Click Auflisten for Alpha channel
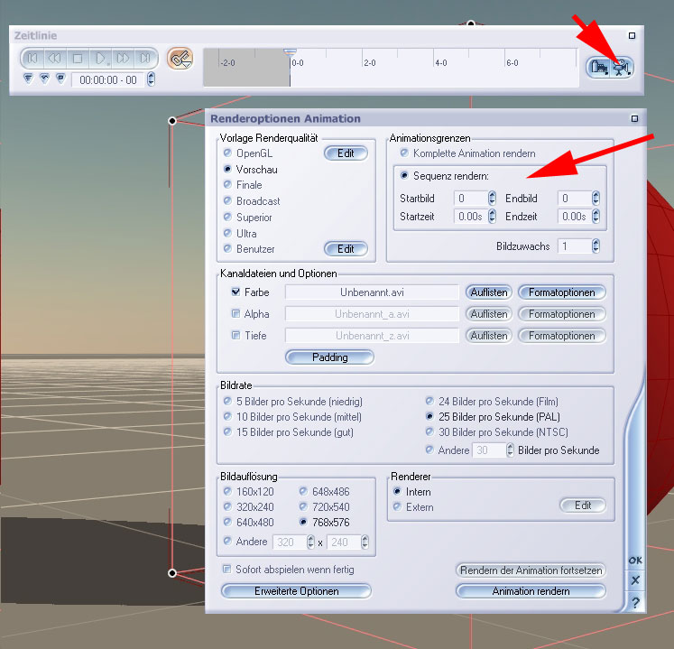 [489, 314]
